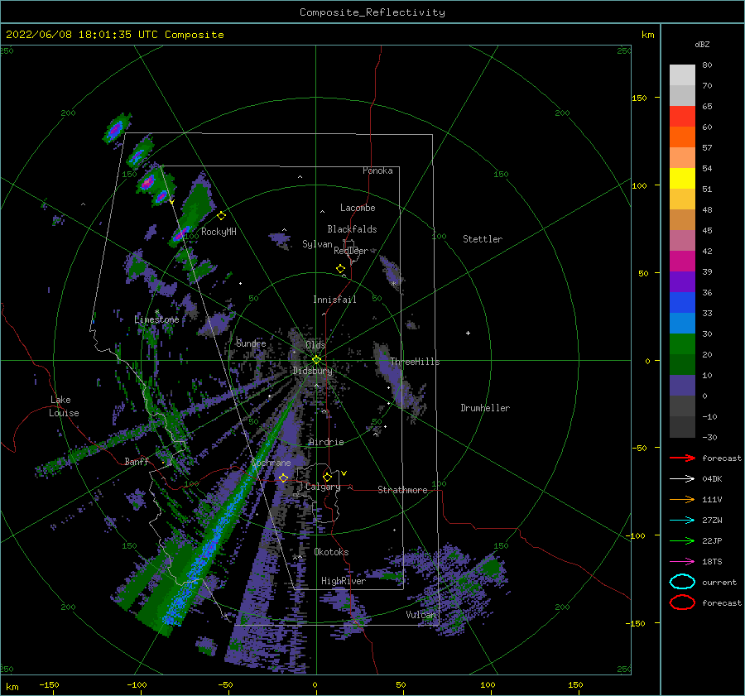745x696 pixels.
Task: Select the Drumheller label
Action: coord(485,408)
